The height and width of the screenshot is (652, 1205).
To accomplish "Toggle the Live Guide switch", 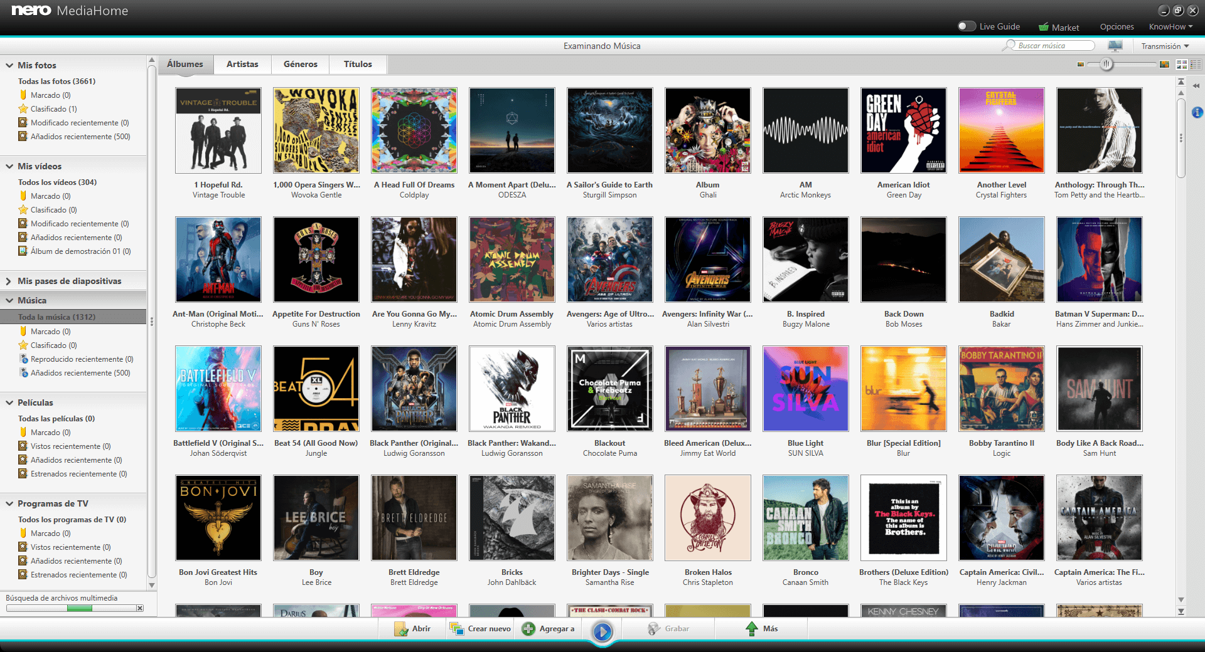I will [x=967, y=26].
